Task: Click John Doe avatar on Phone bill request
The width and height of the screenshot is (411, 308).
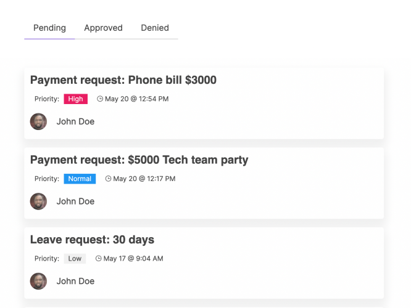Action: (38, 121)
